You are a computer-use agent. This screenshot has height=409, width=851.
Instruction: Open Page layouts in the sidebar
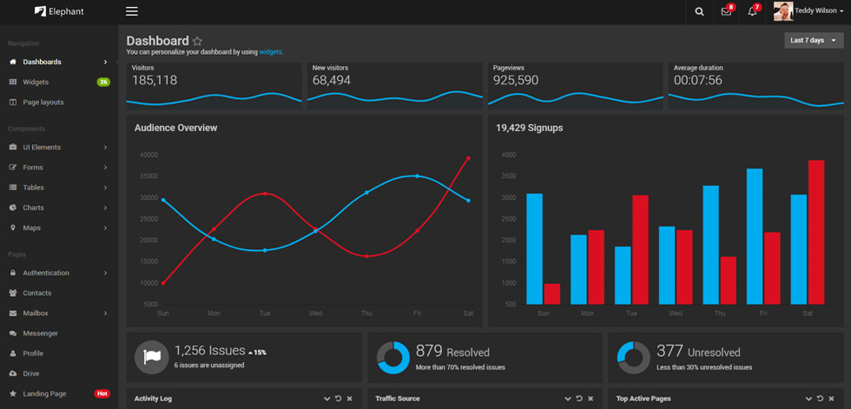coord(59,102)
